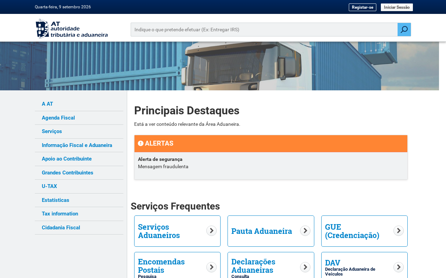Click the Registar-se button
Viewport: 446px width, 278px height.
[362, 7]
